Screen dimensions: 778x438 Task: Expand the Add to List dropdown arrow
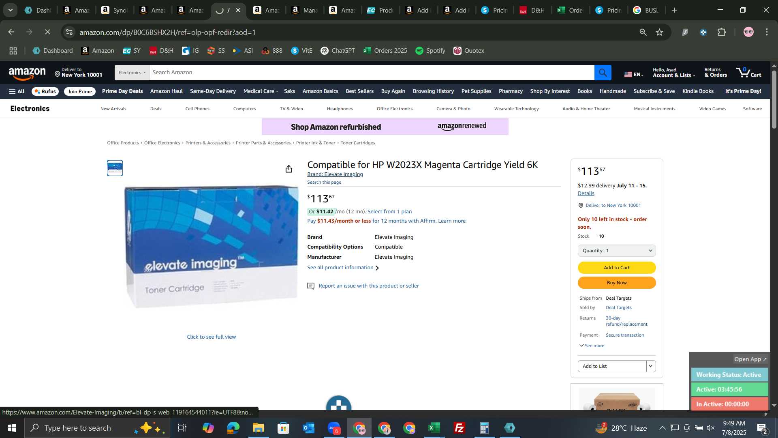click(x=651, y=366)
